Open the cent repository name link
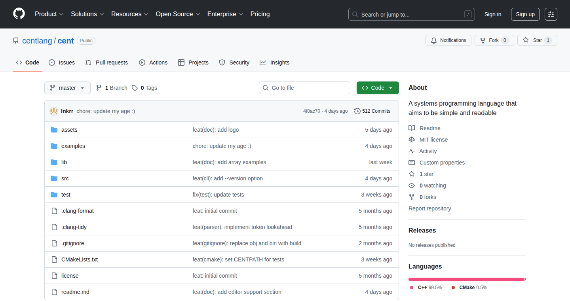570x301 pixels. [66, 41]
